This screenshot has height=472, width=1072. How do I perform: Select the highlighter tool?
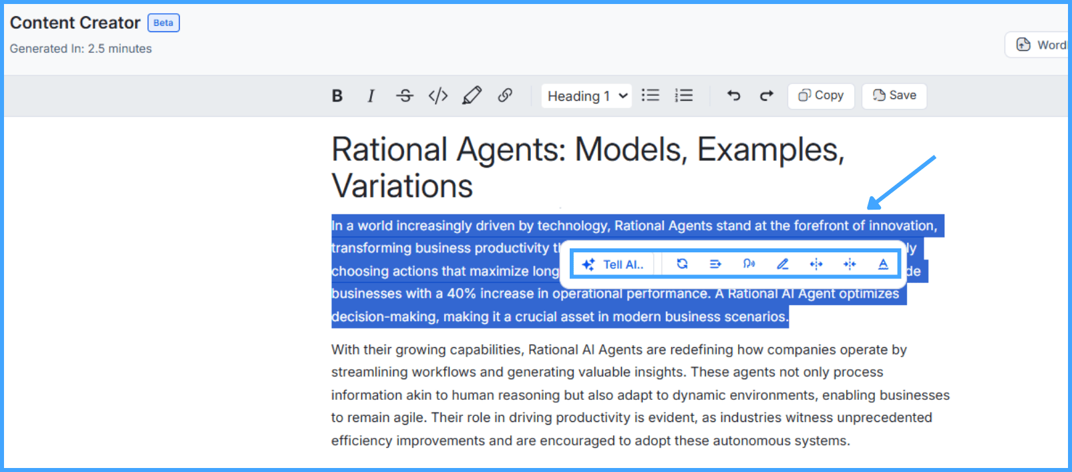coord(472,96)
